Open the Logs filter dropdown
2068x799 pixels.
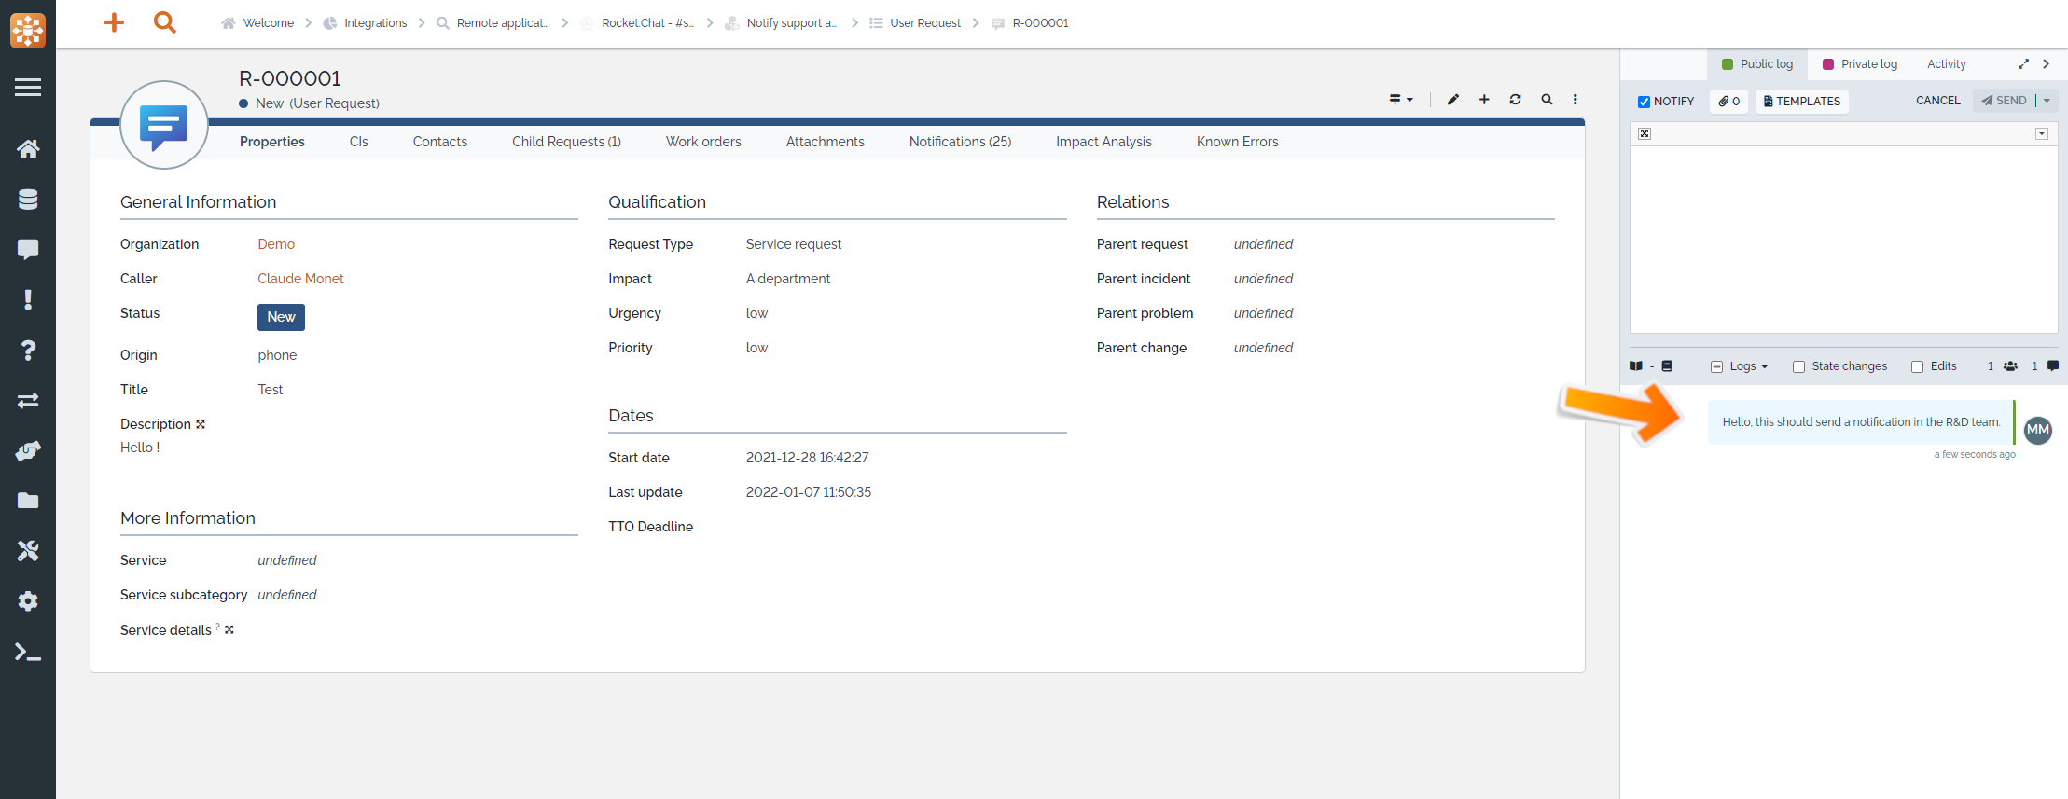[1741, 366]
